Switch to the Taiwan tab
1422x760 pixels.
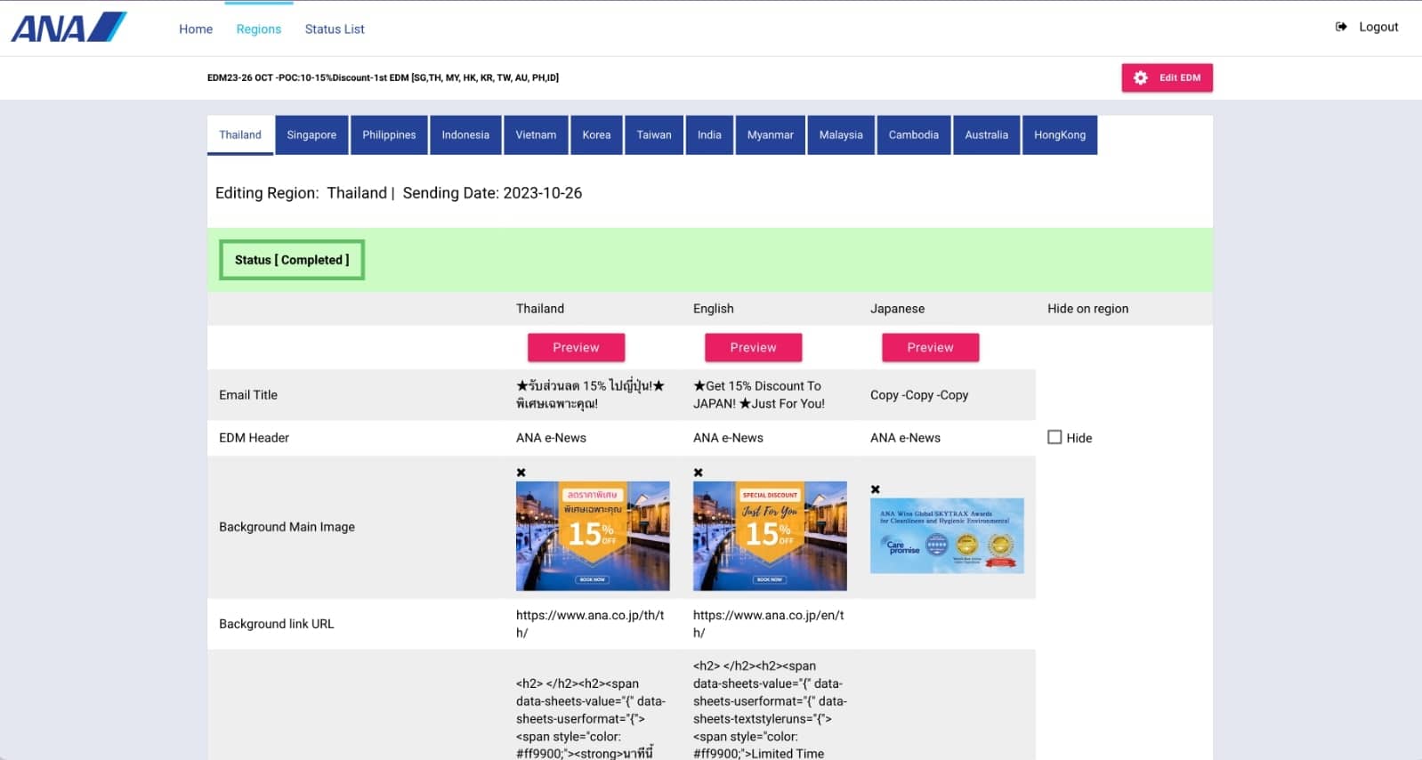click(x=654, y=135)
